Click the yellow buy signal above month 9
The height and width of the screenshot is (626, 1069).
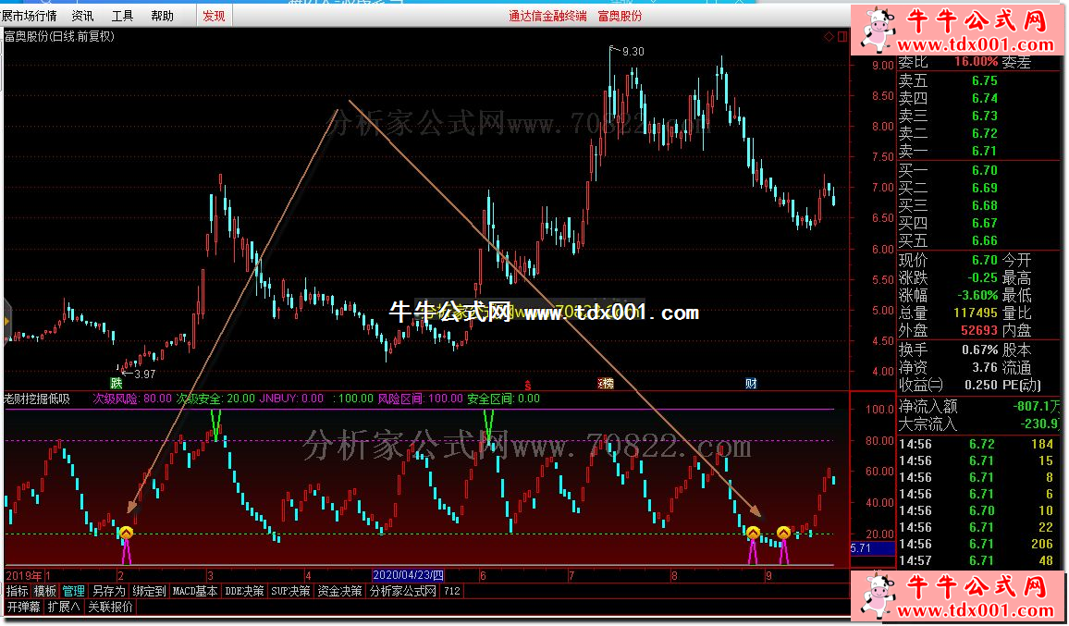[783, 533]
